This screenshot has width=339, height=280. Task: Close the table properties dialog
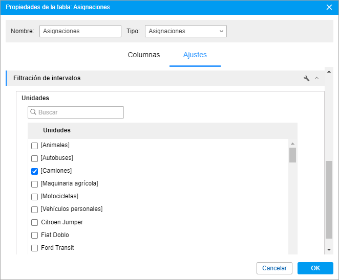(329, 7)
